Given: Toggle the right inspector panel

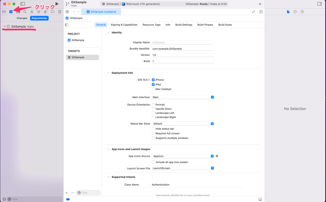Looking at the screenshot, I should point(319,4).
